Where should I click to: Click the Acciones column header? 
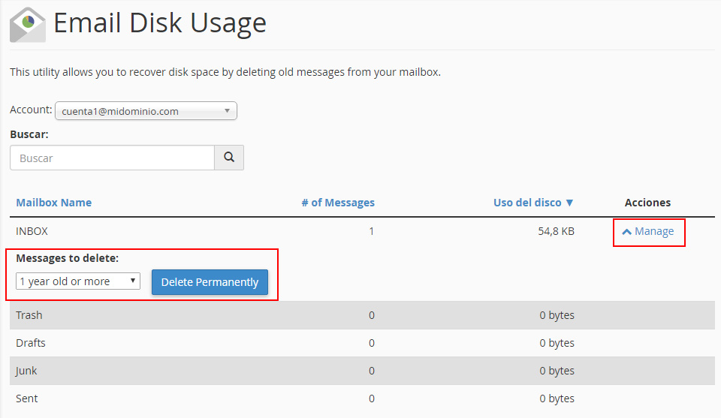(647, 203)
